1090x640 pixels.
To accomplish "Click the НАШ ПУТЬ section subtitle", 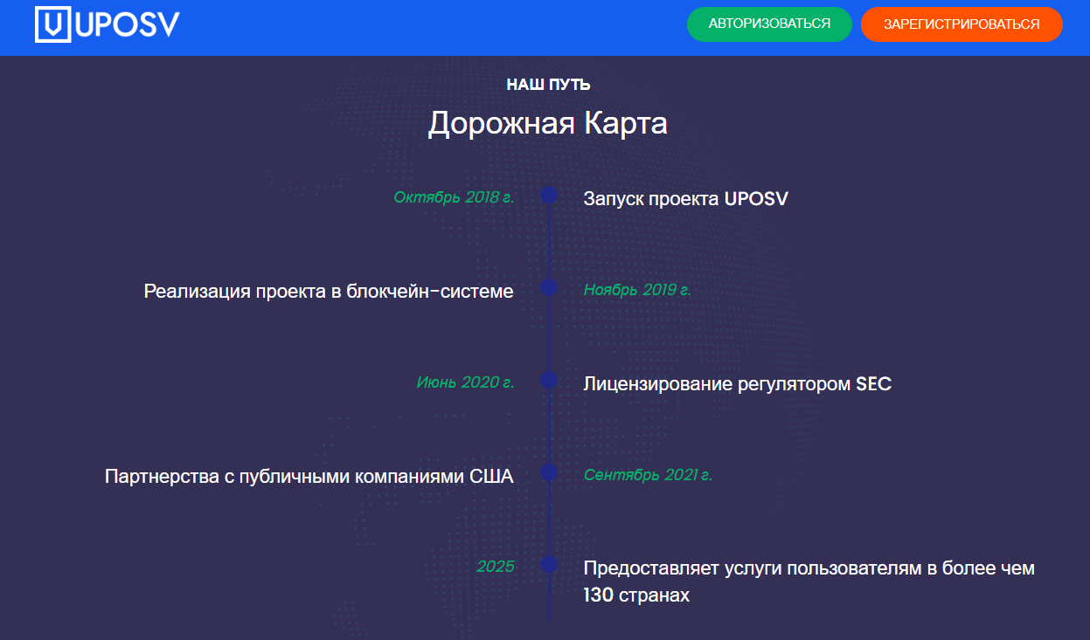I will pos(548,85).
